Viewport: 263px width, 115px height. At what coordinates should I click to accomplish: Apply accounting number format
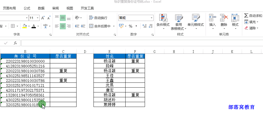pyautogui.click(x=121, y=26)
